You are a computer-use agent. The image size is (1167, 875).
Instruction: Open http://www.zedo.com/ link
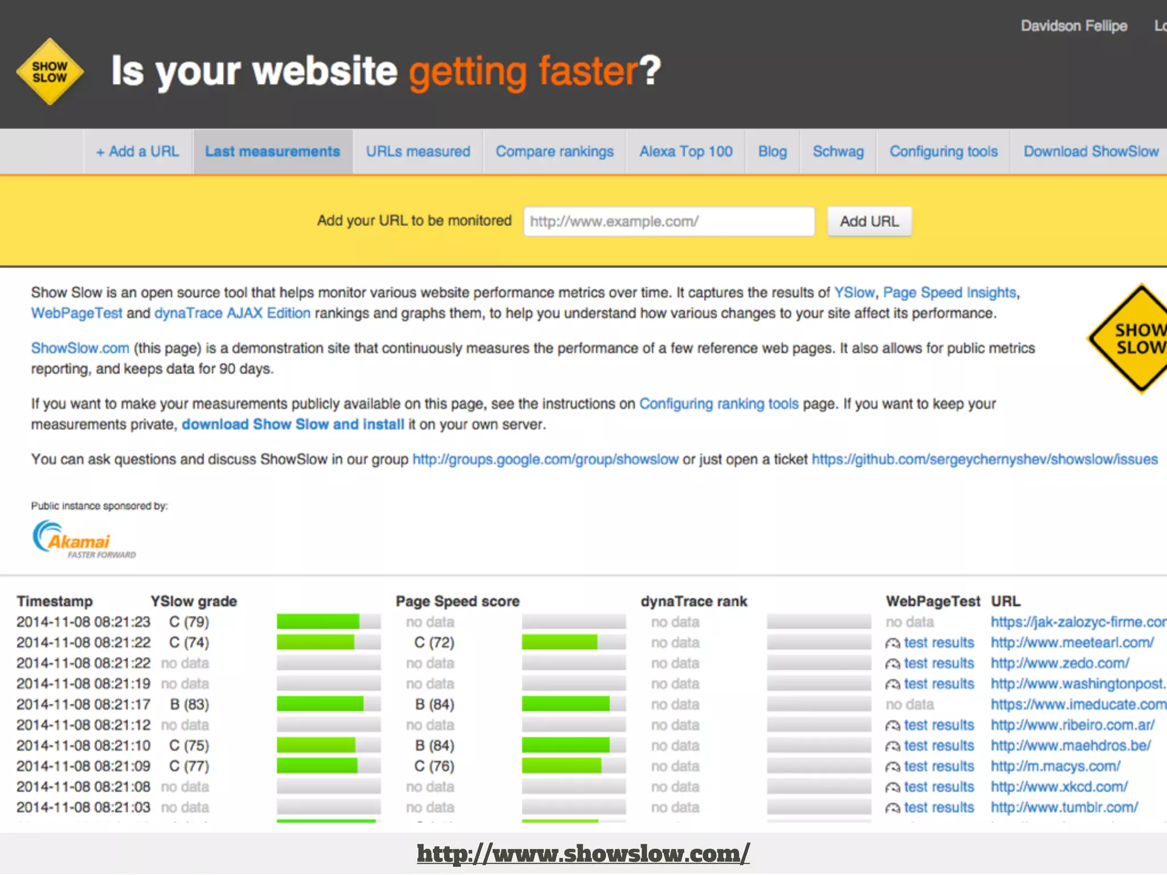click(x=1060, y=663)
